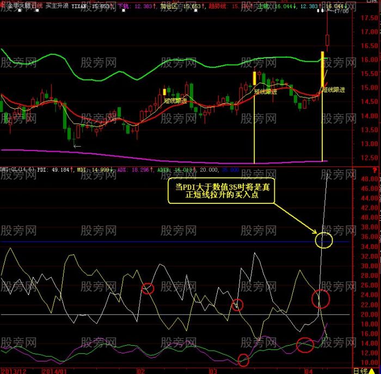Screen dimensions: 381x374
Task: Click the 17.80 high price label
Action: (341, 11)
